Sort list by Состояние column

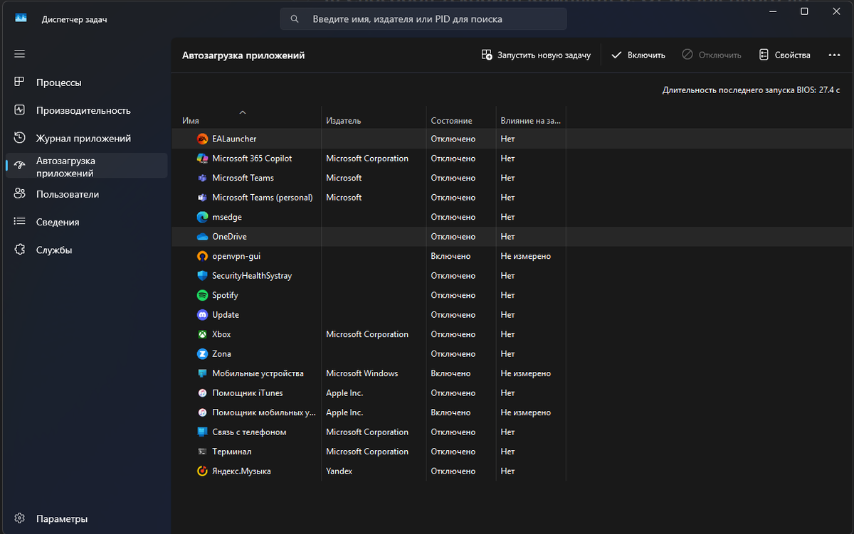click(x=451, y=121)
